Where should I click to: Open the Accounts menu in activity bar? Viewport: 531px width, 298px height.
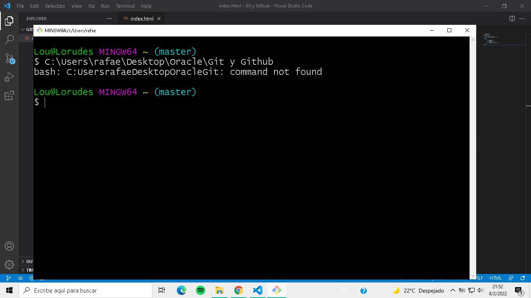[x=9, y=246]
